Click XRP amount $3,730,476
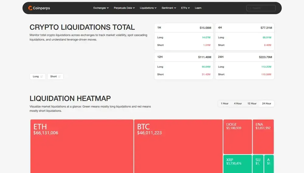The height and width of the screenshot is (173, 304). pos(234,164)
